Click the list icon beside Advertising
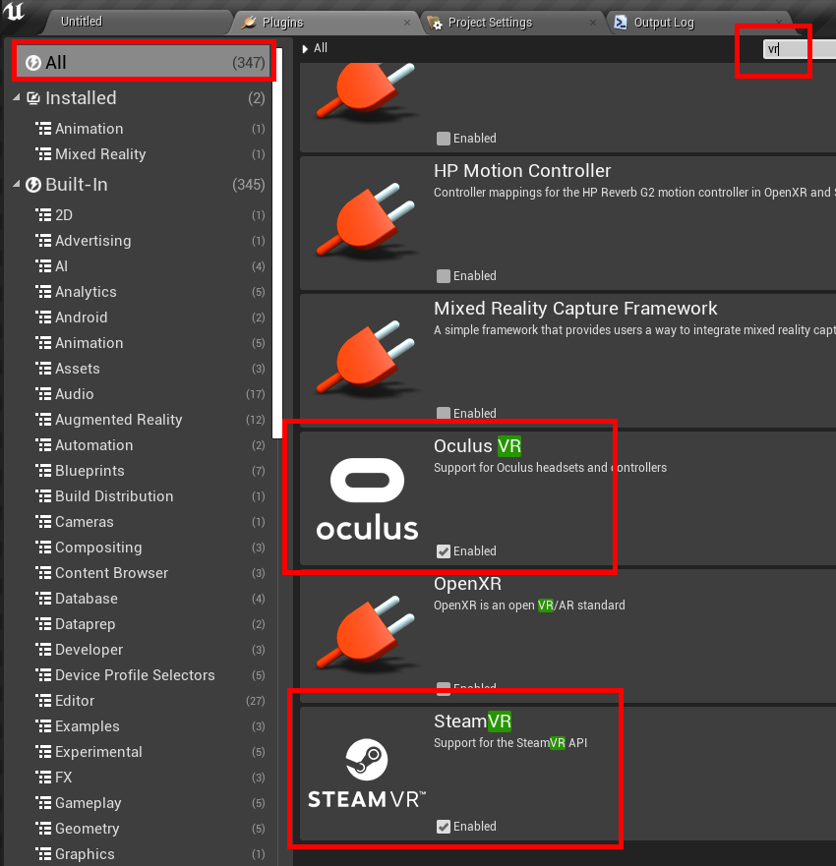Screen dimensions: 836x866 tap(43, 241)
